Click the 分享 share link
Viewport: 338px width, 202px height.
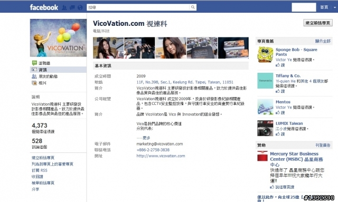tap(35, 189)
